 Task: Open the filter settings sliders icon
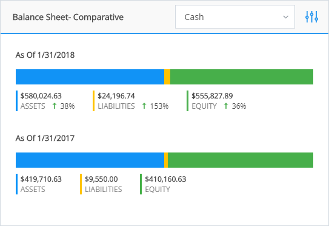click(x=311, y=16)
